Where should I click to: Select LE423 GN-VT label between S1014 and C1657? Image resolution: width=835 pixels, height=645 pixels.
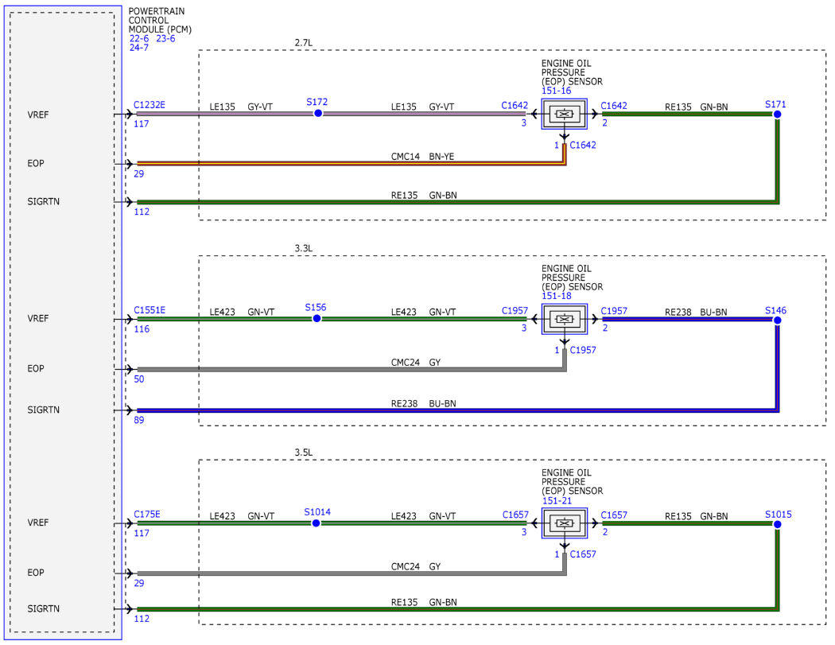click(423, 516)
